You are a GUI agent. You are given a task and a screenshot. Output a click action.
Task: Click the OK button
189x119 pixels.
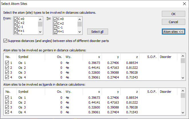tap(173, 14)
